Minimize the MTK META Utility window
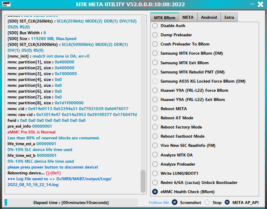The image size is (267, 209). (x=252, y=4)
